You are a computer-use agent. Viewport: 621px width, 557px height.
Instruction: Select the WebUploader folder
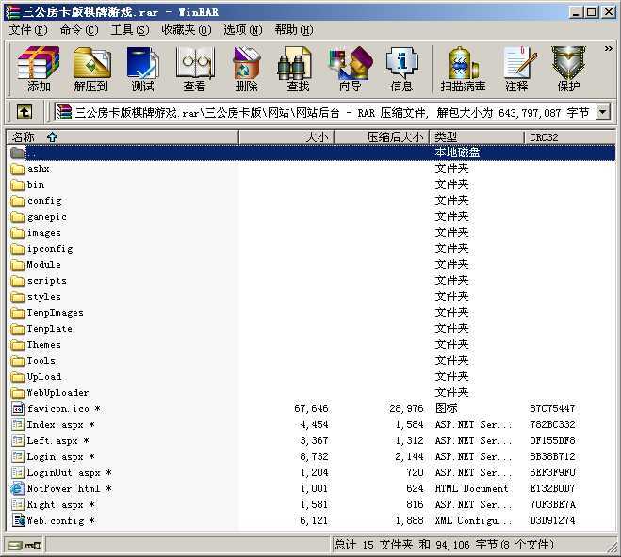click(57, 392)
